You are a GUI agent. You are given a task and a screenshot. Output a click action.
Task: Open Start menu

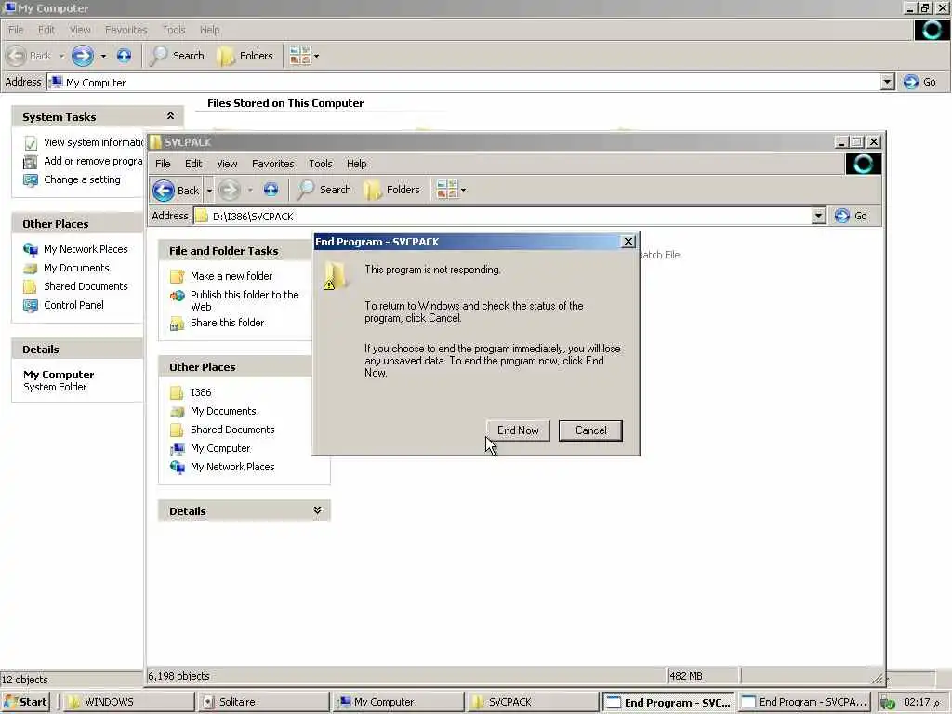25,702
